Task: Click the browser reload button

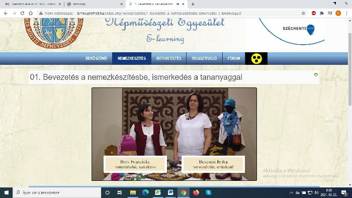Action: click(22, 13)
